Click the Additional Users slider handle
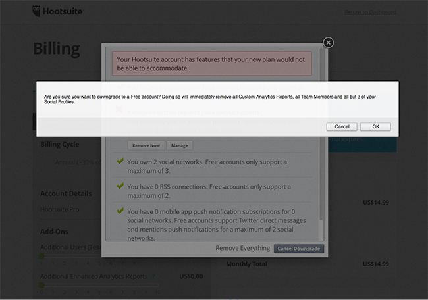The width and height of the screenshot is (428, 300). (41, 256)
